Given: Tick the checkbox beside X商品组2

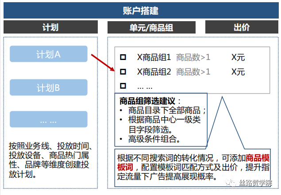Looking at the screenshot, I should coord(123,71).
